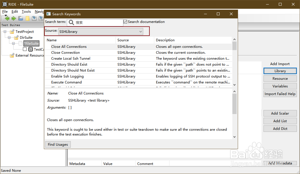Open the Source SSHLibrary dropdown
The image size is (300, 174).
pyautogui.click(x=100, y=31)
